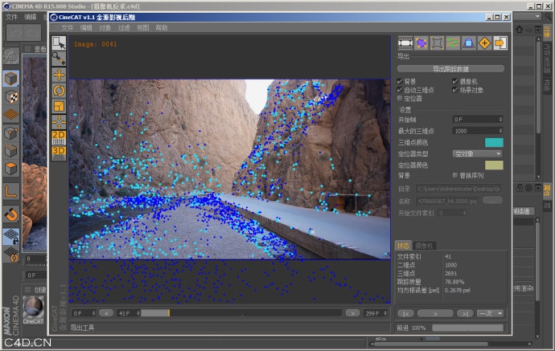Open the purple mask shape panel icon
The image size is (555, 351).
421,43
